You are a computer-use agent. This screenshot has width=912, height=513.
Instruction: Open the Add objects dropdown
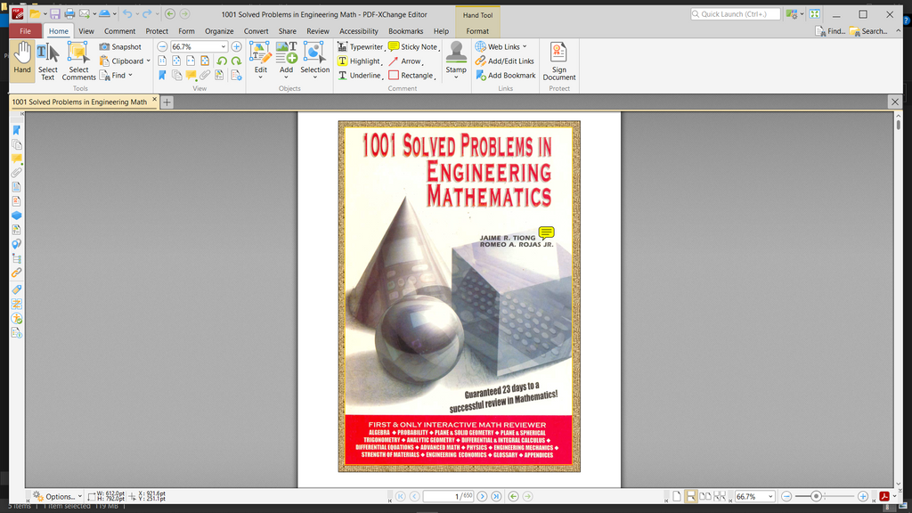pos(286,77)
